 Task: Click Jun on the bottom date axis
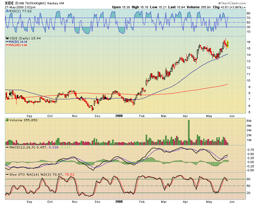tap(232, 202)
